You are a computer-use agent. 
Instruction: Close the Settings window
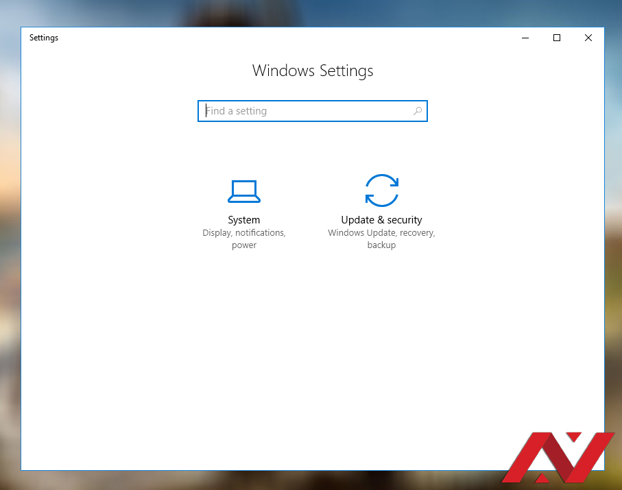click(588, 38)
